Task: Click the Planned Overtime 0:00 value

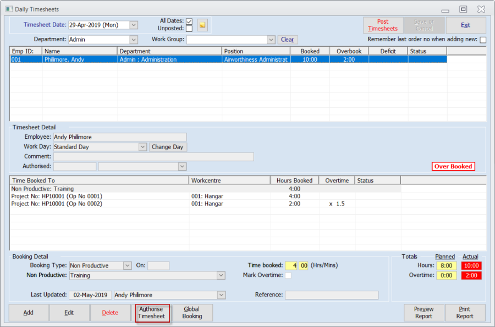Action: (x=447, y=275)
